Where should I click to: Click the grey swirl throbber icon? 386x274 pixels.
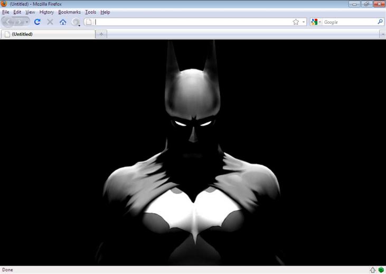tap(76, 22)
